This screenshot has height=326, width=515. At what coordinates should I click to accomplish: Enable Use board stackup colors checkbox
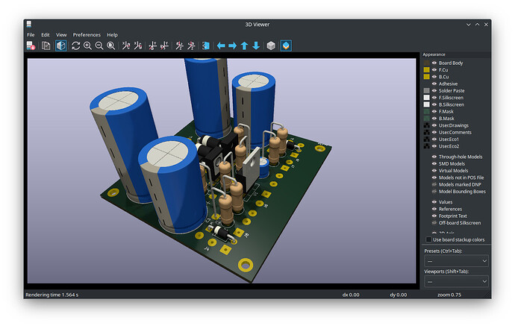(x=428, y=239)
